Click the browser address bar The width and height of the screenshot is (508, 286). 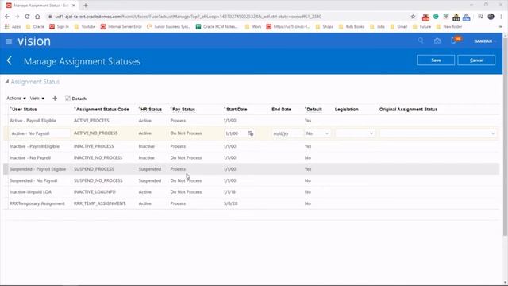(x=227, y=17)
